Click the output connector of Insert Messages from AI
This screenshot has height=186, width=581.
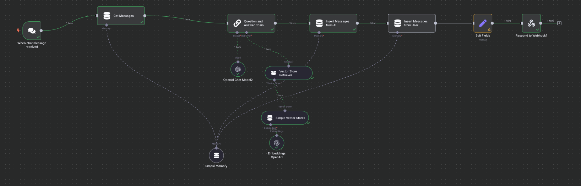click(357, 23)
